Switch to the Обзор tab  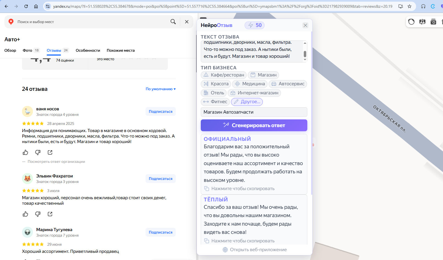click(10, 50)
